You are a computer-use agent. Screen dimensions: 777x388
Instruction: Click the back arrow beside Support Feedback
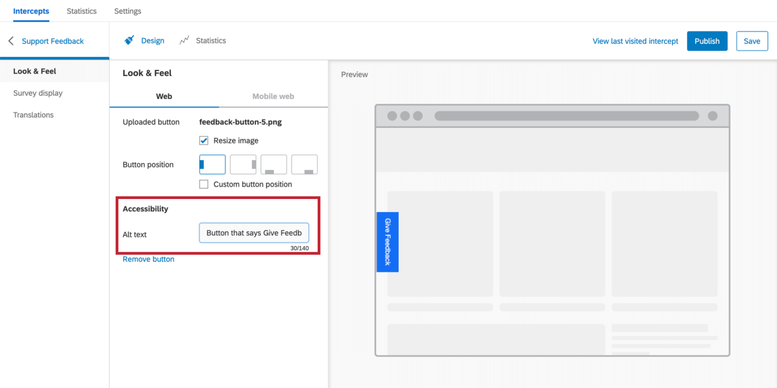pyautogui.click(x=11, y=41)
